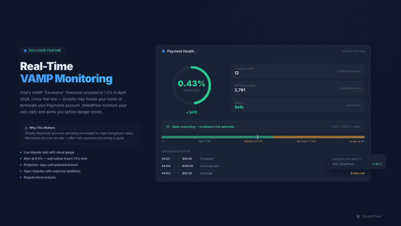Click the 'Why This Matters' callout title
This screenshot has height=226, width=401.
coord(42,128)
